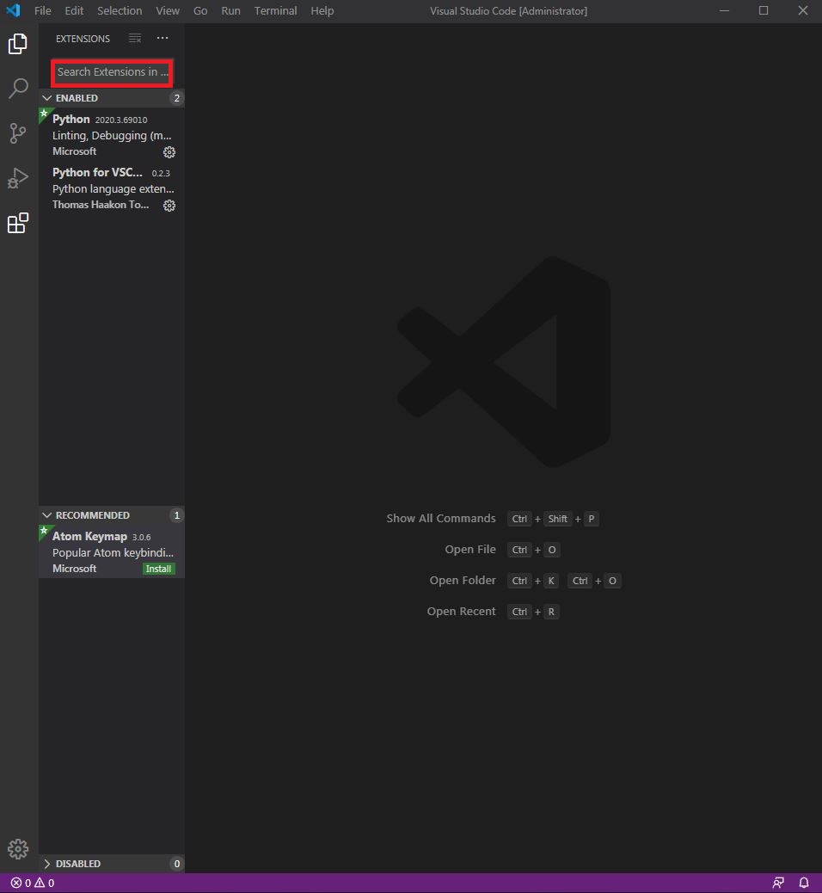The width and height of the screenshot is (822, 893).
Task: Open the Selection menu
Action: tap(120, 11)
